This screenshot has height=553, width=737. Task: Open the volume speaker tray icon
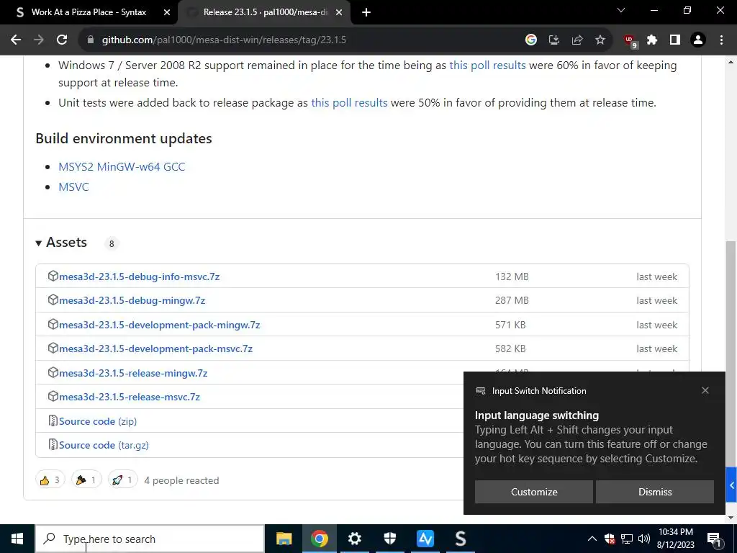(x=644, y=539)
